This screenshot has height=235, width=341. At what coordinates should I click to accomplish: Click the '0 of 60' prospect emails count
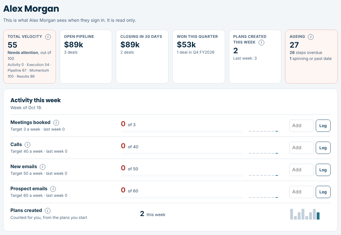tap(129, 190)
